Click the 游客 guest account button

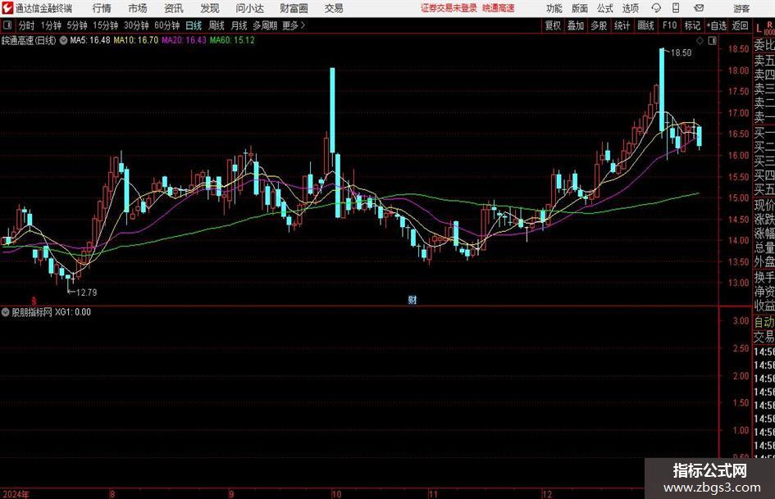tap(741, 8)
